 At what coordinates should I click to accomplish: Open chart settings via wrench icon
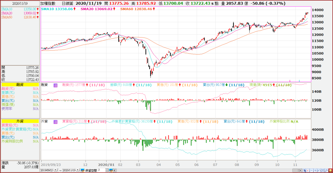pyautogui.click(x=326, y=170)
